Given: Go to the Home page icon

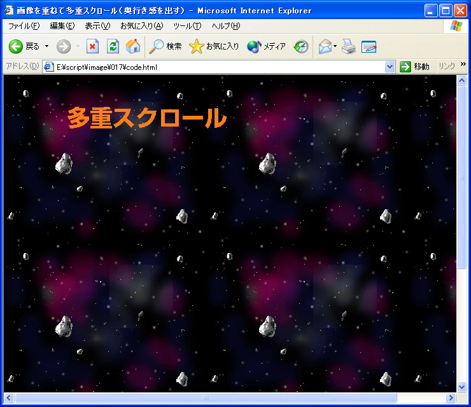Looking at the screenshot, I should (x=133, y=46).
